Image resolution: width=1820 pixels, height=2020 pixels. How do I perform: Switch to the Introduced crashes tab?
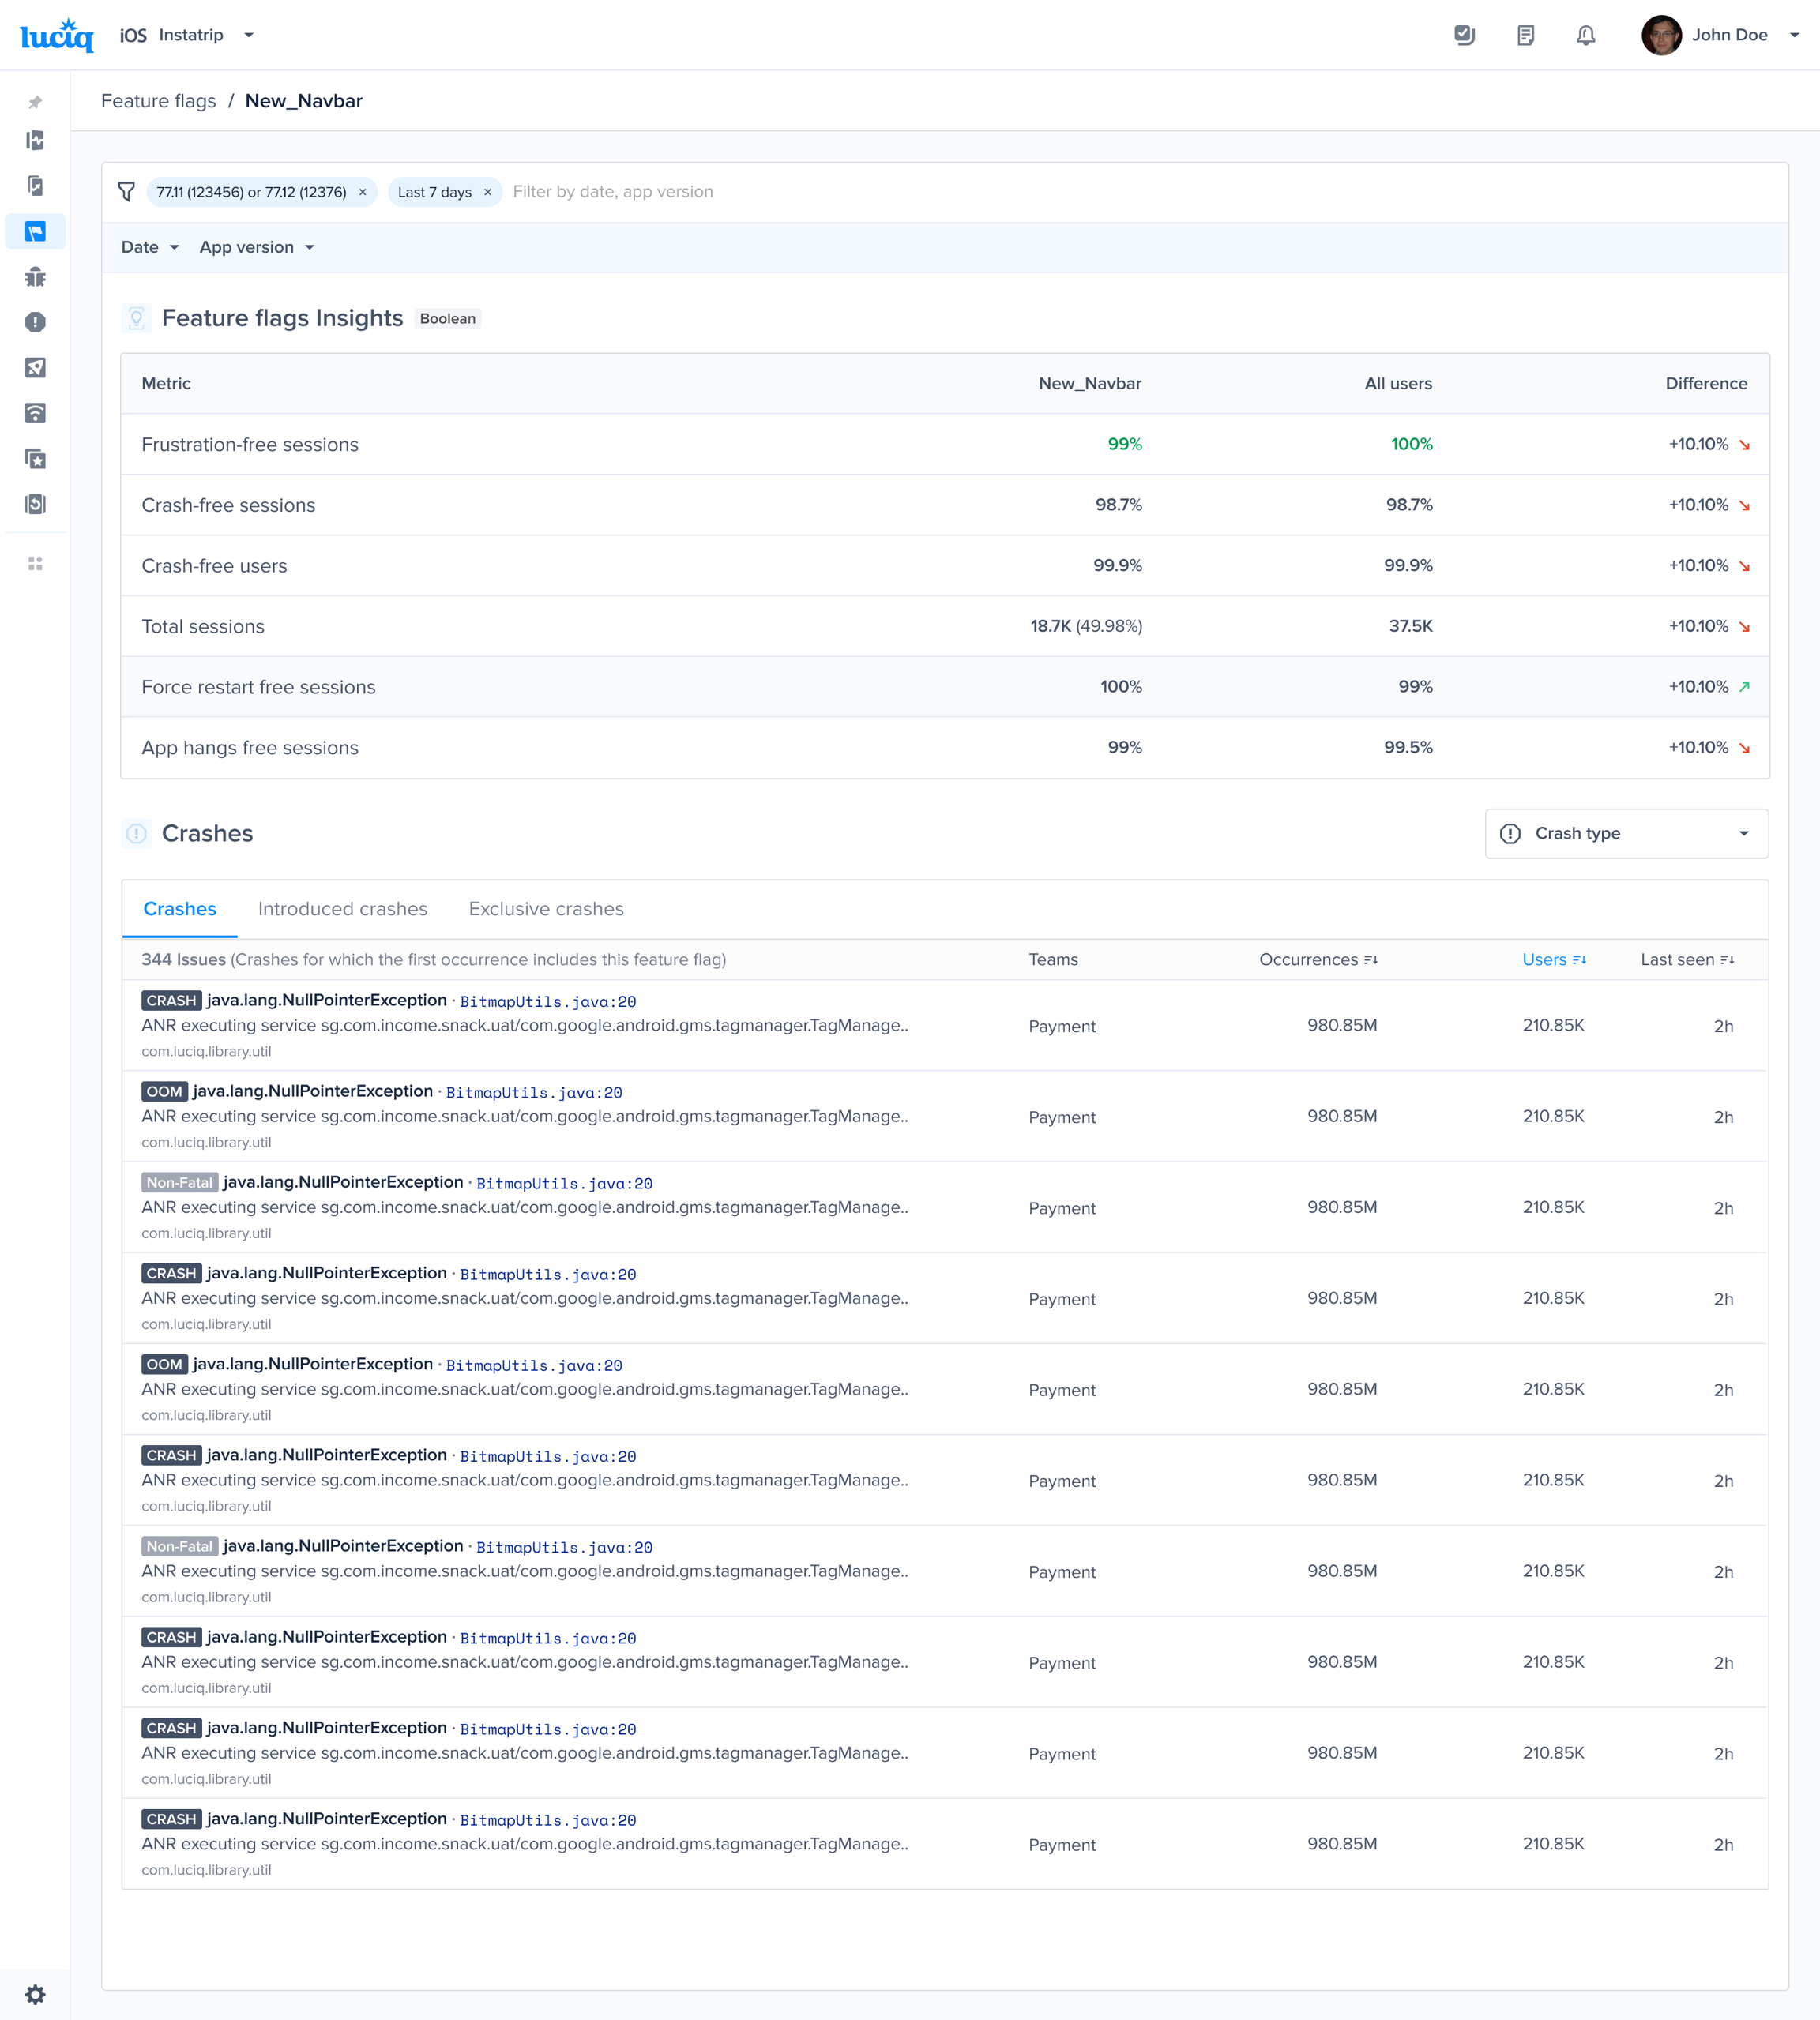(x=342, y=909)
